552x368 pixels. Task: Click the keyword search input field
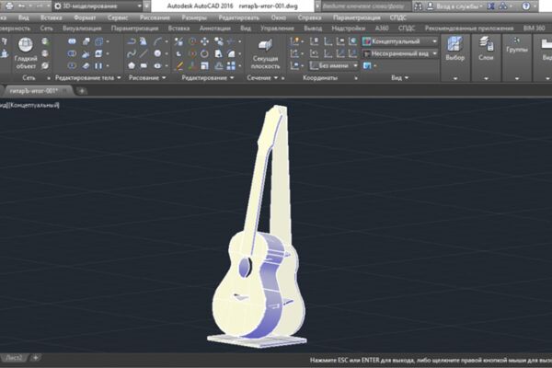coord(365,6)
